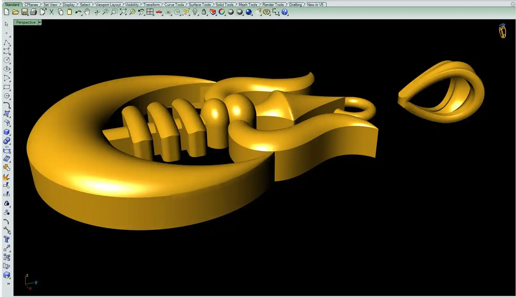The height and width of the screenshot is (297, 516).
Task: Open toolbar settings gear at top right
Action: point(512,4)
